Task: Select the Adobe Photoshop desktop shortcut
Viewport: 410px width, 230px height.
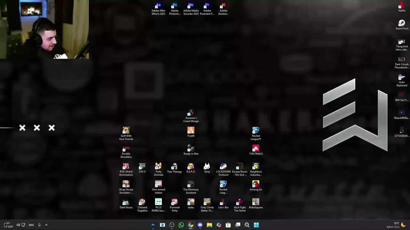Action: click(175, 9)
